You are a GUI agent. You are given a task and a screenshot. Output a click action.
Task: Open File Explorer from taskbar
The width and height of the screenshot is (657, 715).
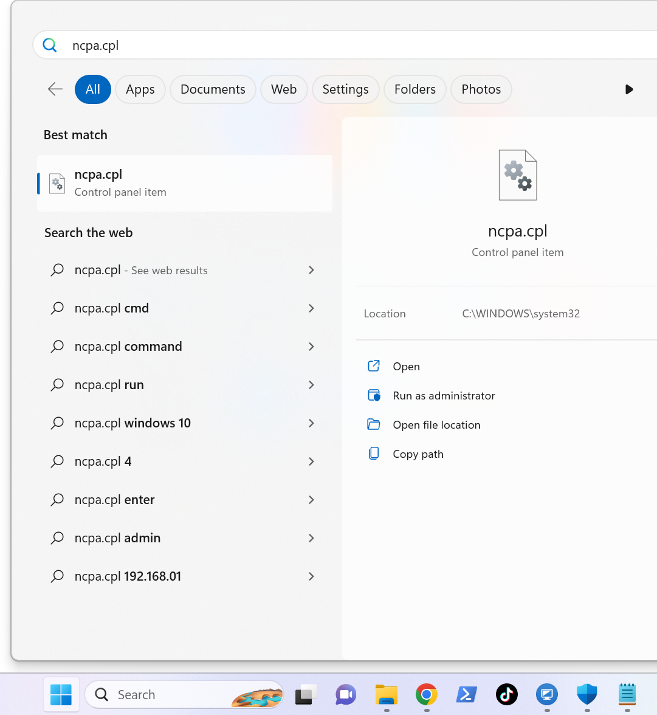point(387,694)
